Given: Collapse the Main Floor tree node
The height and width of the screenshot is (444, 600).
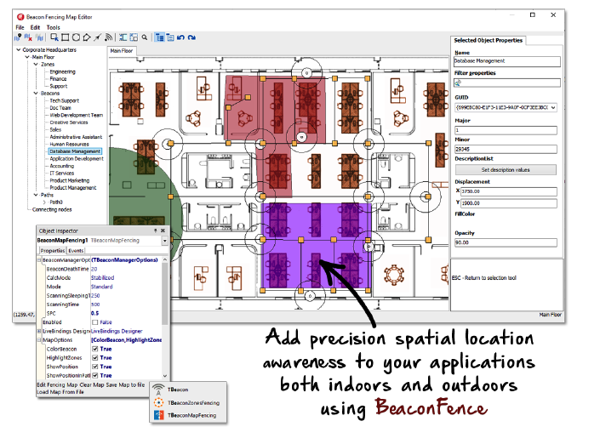Looking at the screenshot, I should (x=27, y=57).
